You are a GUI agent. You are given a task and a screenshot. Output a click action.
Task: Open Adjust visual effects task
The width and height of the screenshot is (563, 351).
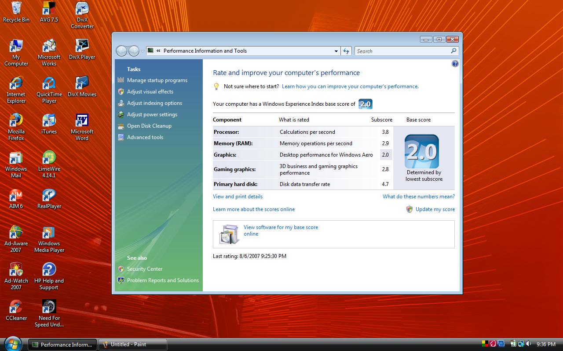coord(150,92)
